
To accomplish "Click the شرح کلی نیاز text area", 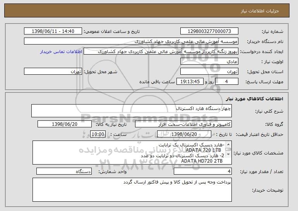I will (132, 111).
